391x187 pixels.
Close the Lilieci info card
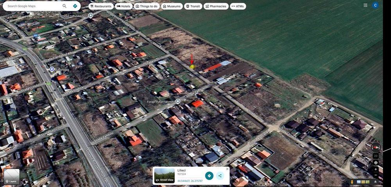pyautogui.click(x=227, y=169)
